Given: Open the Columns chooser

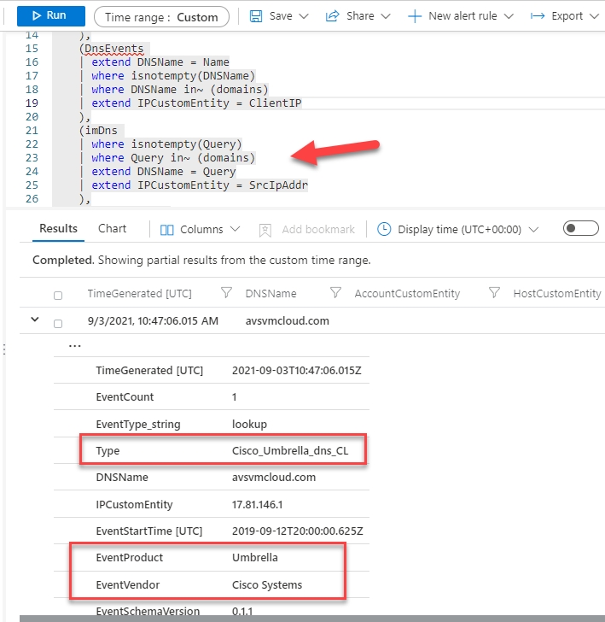Looking at the screenshot, I should click(200, 230).
